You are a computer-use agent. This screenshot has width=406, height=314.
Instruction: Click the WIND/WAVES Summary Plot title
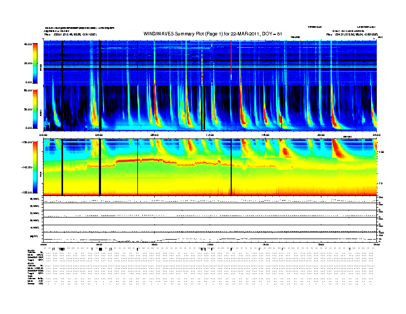coord(213,34)
